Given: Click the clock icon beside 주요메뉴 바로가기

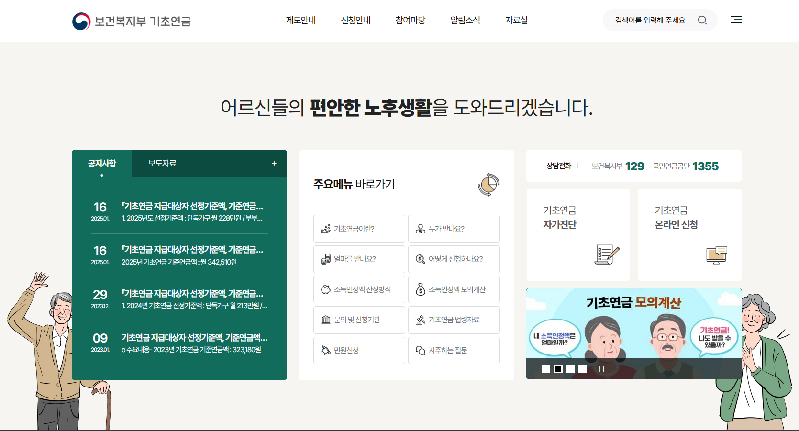Looking at the screenshot, I should (488, 185).
